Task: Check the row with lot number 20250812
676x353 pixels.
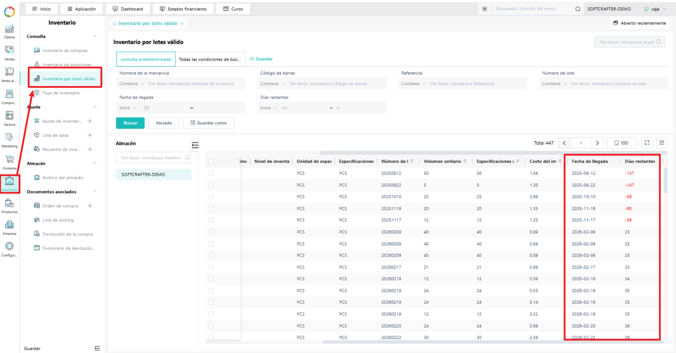Action: point(211,173)
